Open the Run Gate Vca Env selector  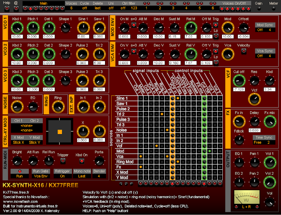pos(41,176)
